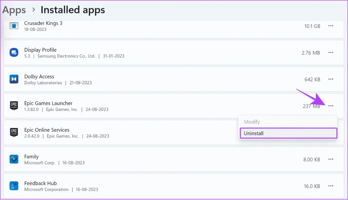Click the Display Profile app icon
Screen dimensions: 348x200
[x=14, y=53]
